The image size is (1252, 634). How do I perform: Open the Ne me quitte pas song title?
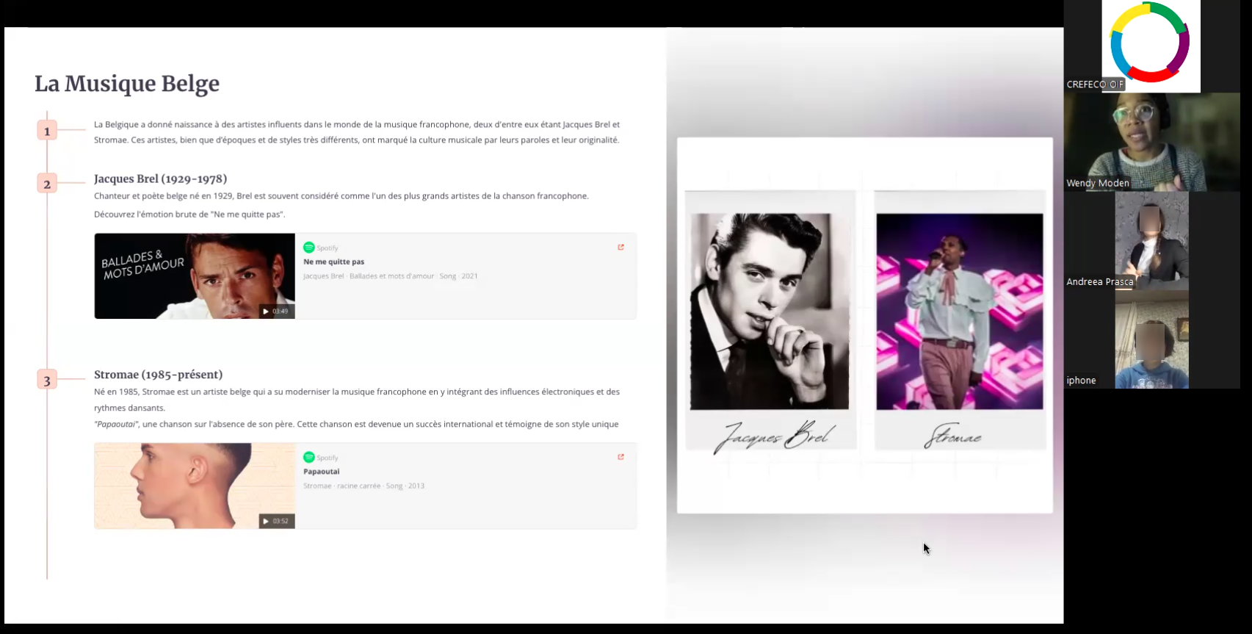coord(333,262)
